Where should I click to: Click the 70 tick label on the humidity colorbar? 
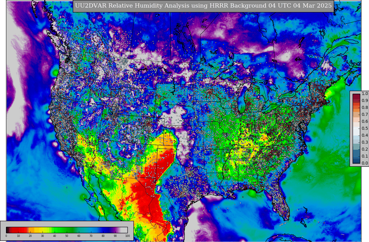pyautogui.click(x=91, y=236)
